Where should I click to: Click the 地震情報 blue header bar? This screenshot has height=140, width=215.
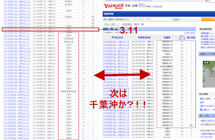pyautogui.click(x=159, y=14)
